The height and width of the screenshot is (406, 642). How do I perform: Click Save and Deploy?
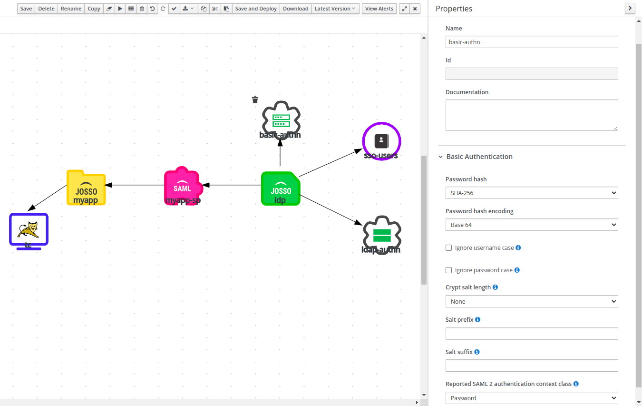point(256,9)
